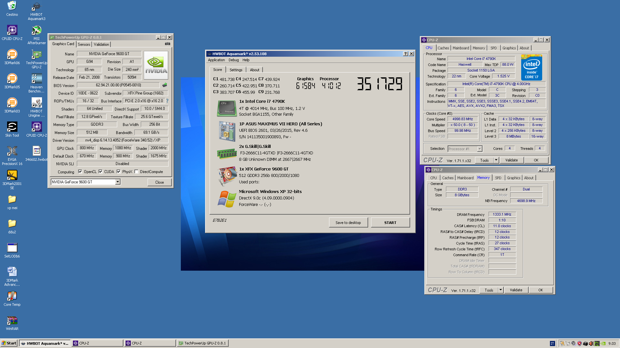620x348 pixels.
Task: Open the TechPowerUp GPU-Z desktop shortcut
Action: pyautogui.click(x=36, y=59)
